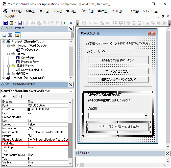The image size is (171, 168).
Task: Open the Insert UserForm dropdown arrow
Action: pos(15,23)
